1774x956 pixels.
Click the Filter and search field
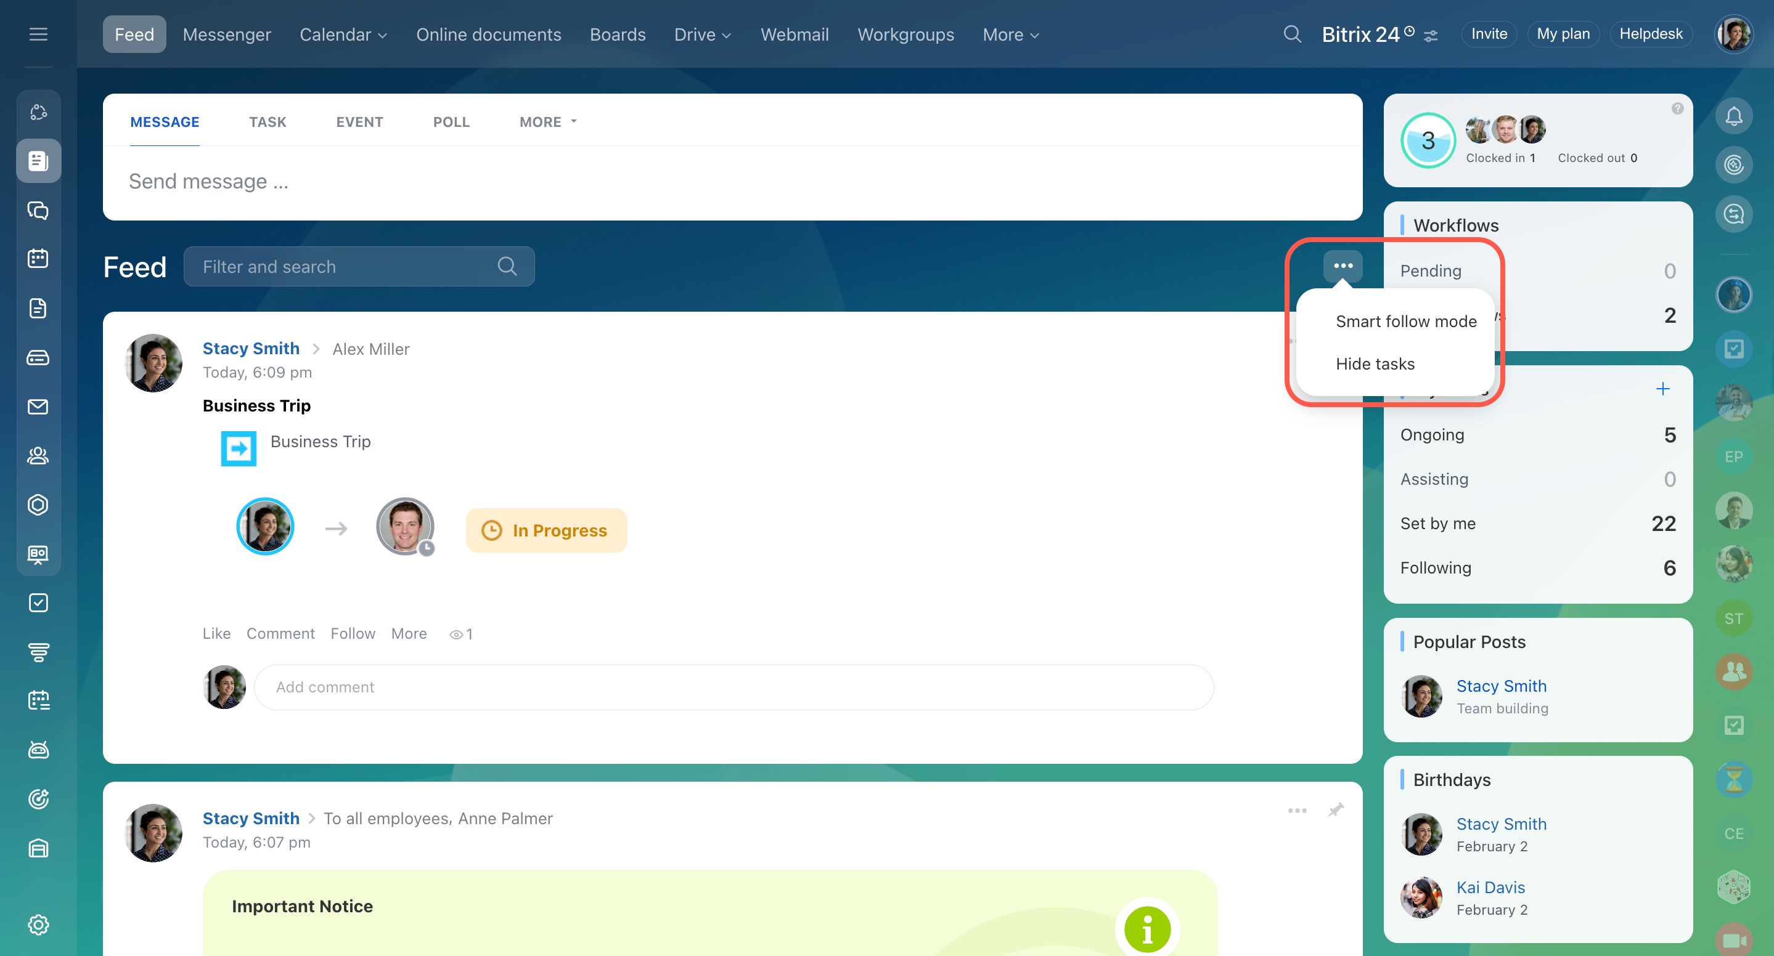[345, 267]
